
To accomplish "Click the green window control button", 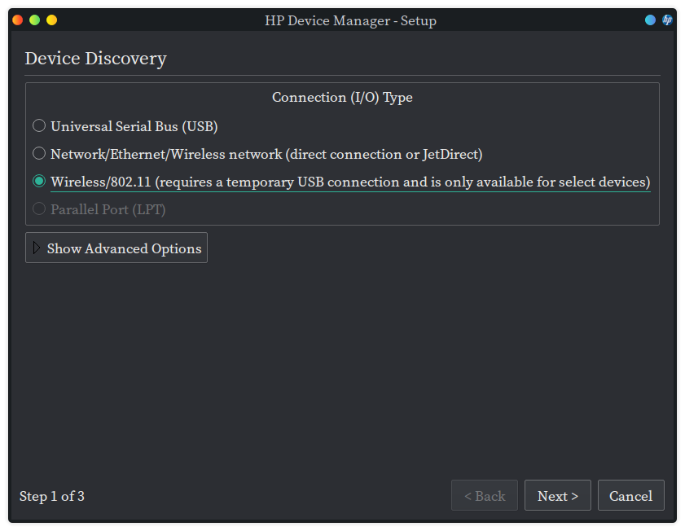I will pyautogui.click(x=35, y=20).
